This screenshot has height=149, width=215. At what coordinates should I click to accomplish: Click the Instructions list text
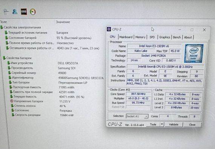164,82
